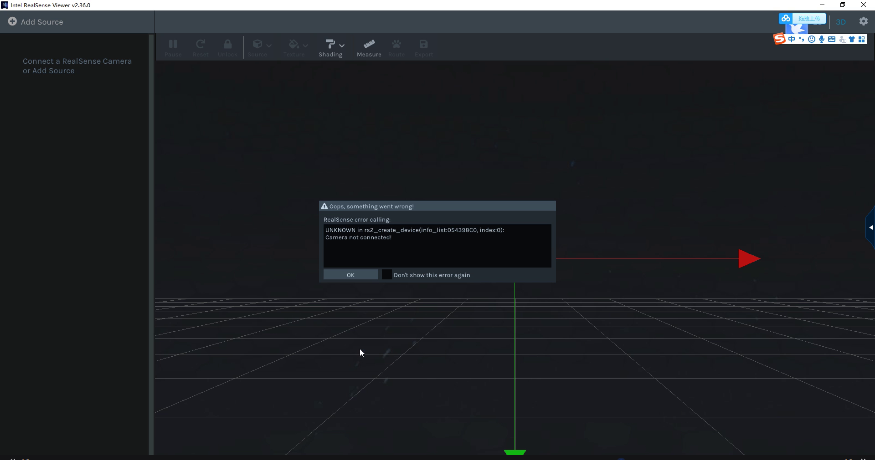
Task: Dismiss the error with OK
Action: click(x=350, y=275)
